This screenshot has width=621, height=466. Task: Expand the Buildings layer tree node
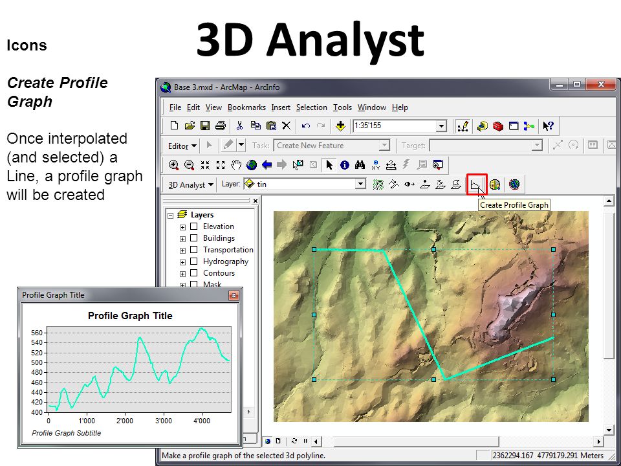point(182,239)
